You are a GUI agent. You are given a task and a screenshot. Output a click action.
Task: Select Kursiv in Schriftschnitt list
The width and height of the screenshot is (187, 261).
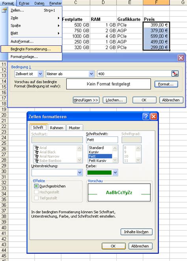coord(100,152)
